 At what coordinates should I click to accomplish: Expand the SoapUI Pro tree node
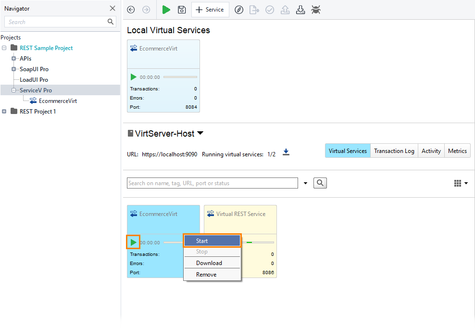pyautogui.click(x=13, y=69)
